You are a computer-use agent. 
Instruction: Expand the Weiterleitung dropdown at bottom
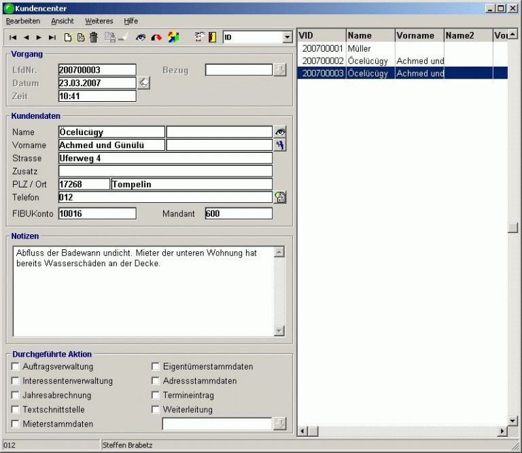click(x=279, y=424)
